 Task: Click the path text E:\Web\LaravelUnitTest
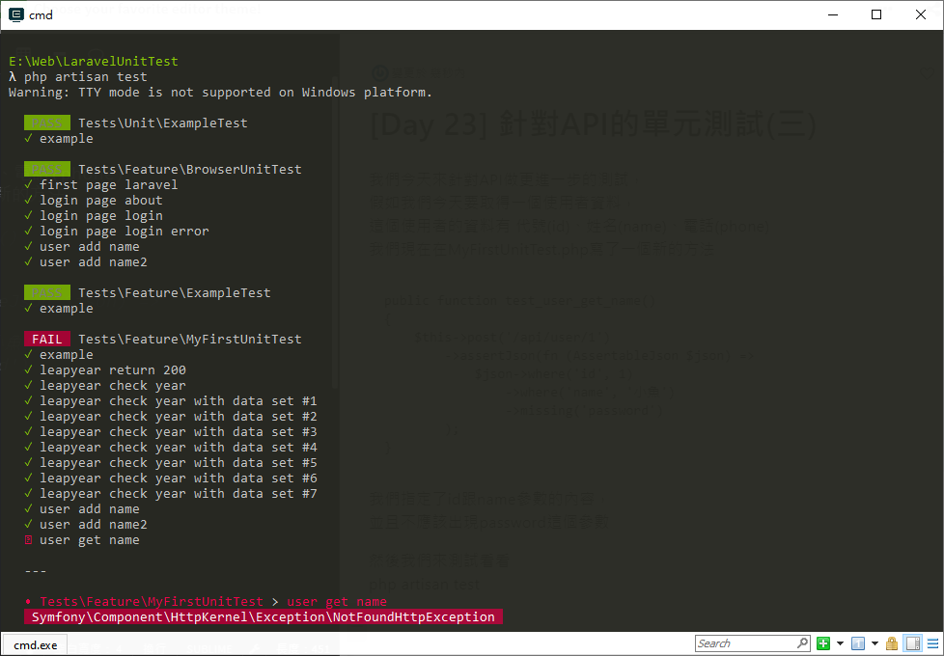point(94,62)
